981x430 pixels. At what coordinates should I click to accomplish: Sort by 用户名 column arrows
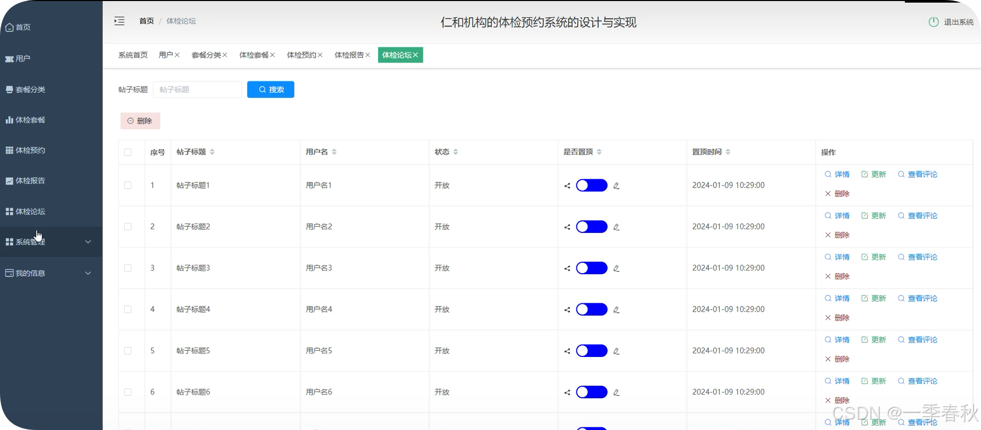pos(334,152)
